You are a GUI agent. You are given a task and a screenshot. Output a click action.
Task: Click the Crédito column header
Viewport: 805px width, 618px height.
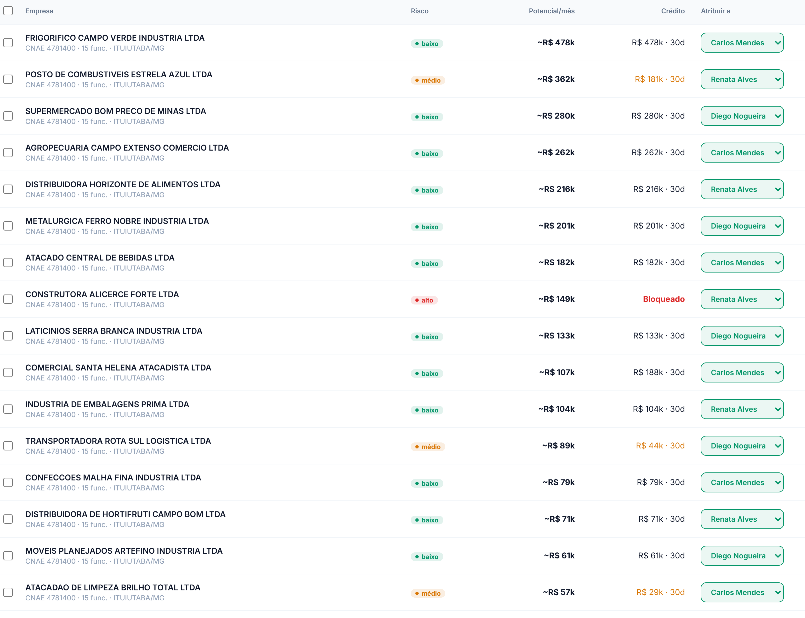[x=673, y=11]
